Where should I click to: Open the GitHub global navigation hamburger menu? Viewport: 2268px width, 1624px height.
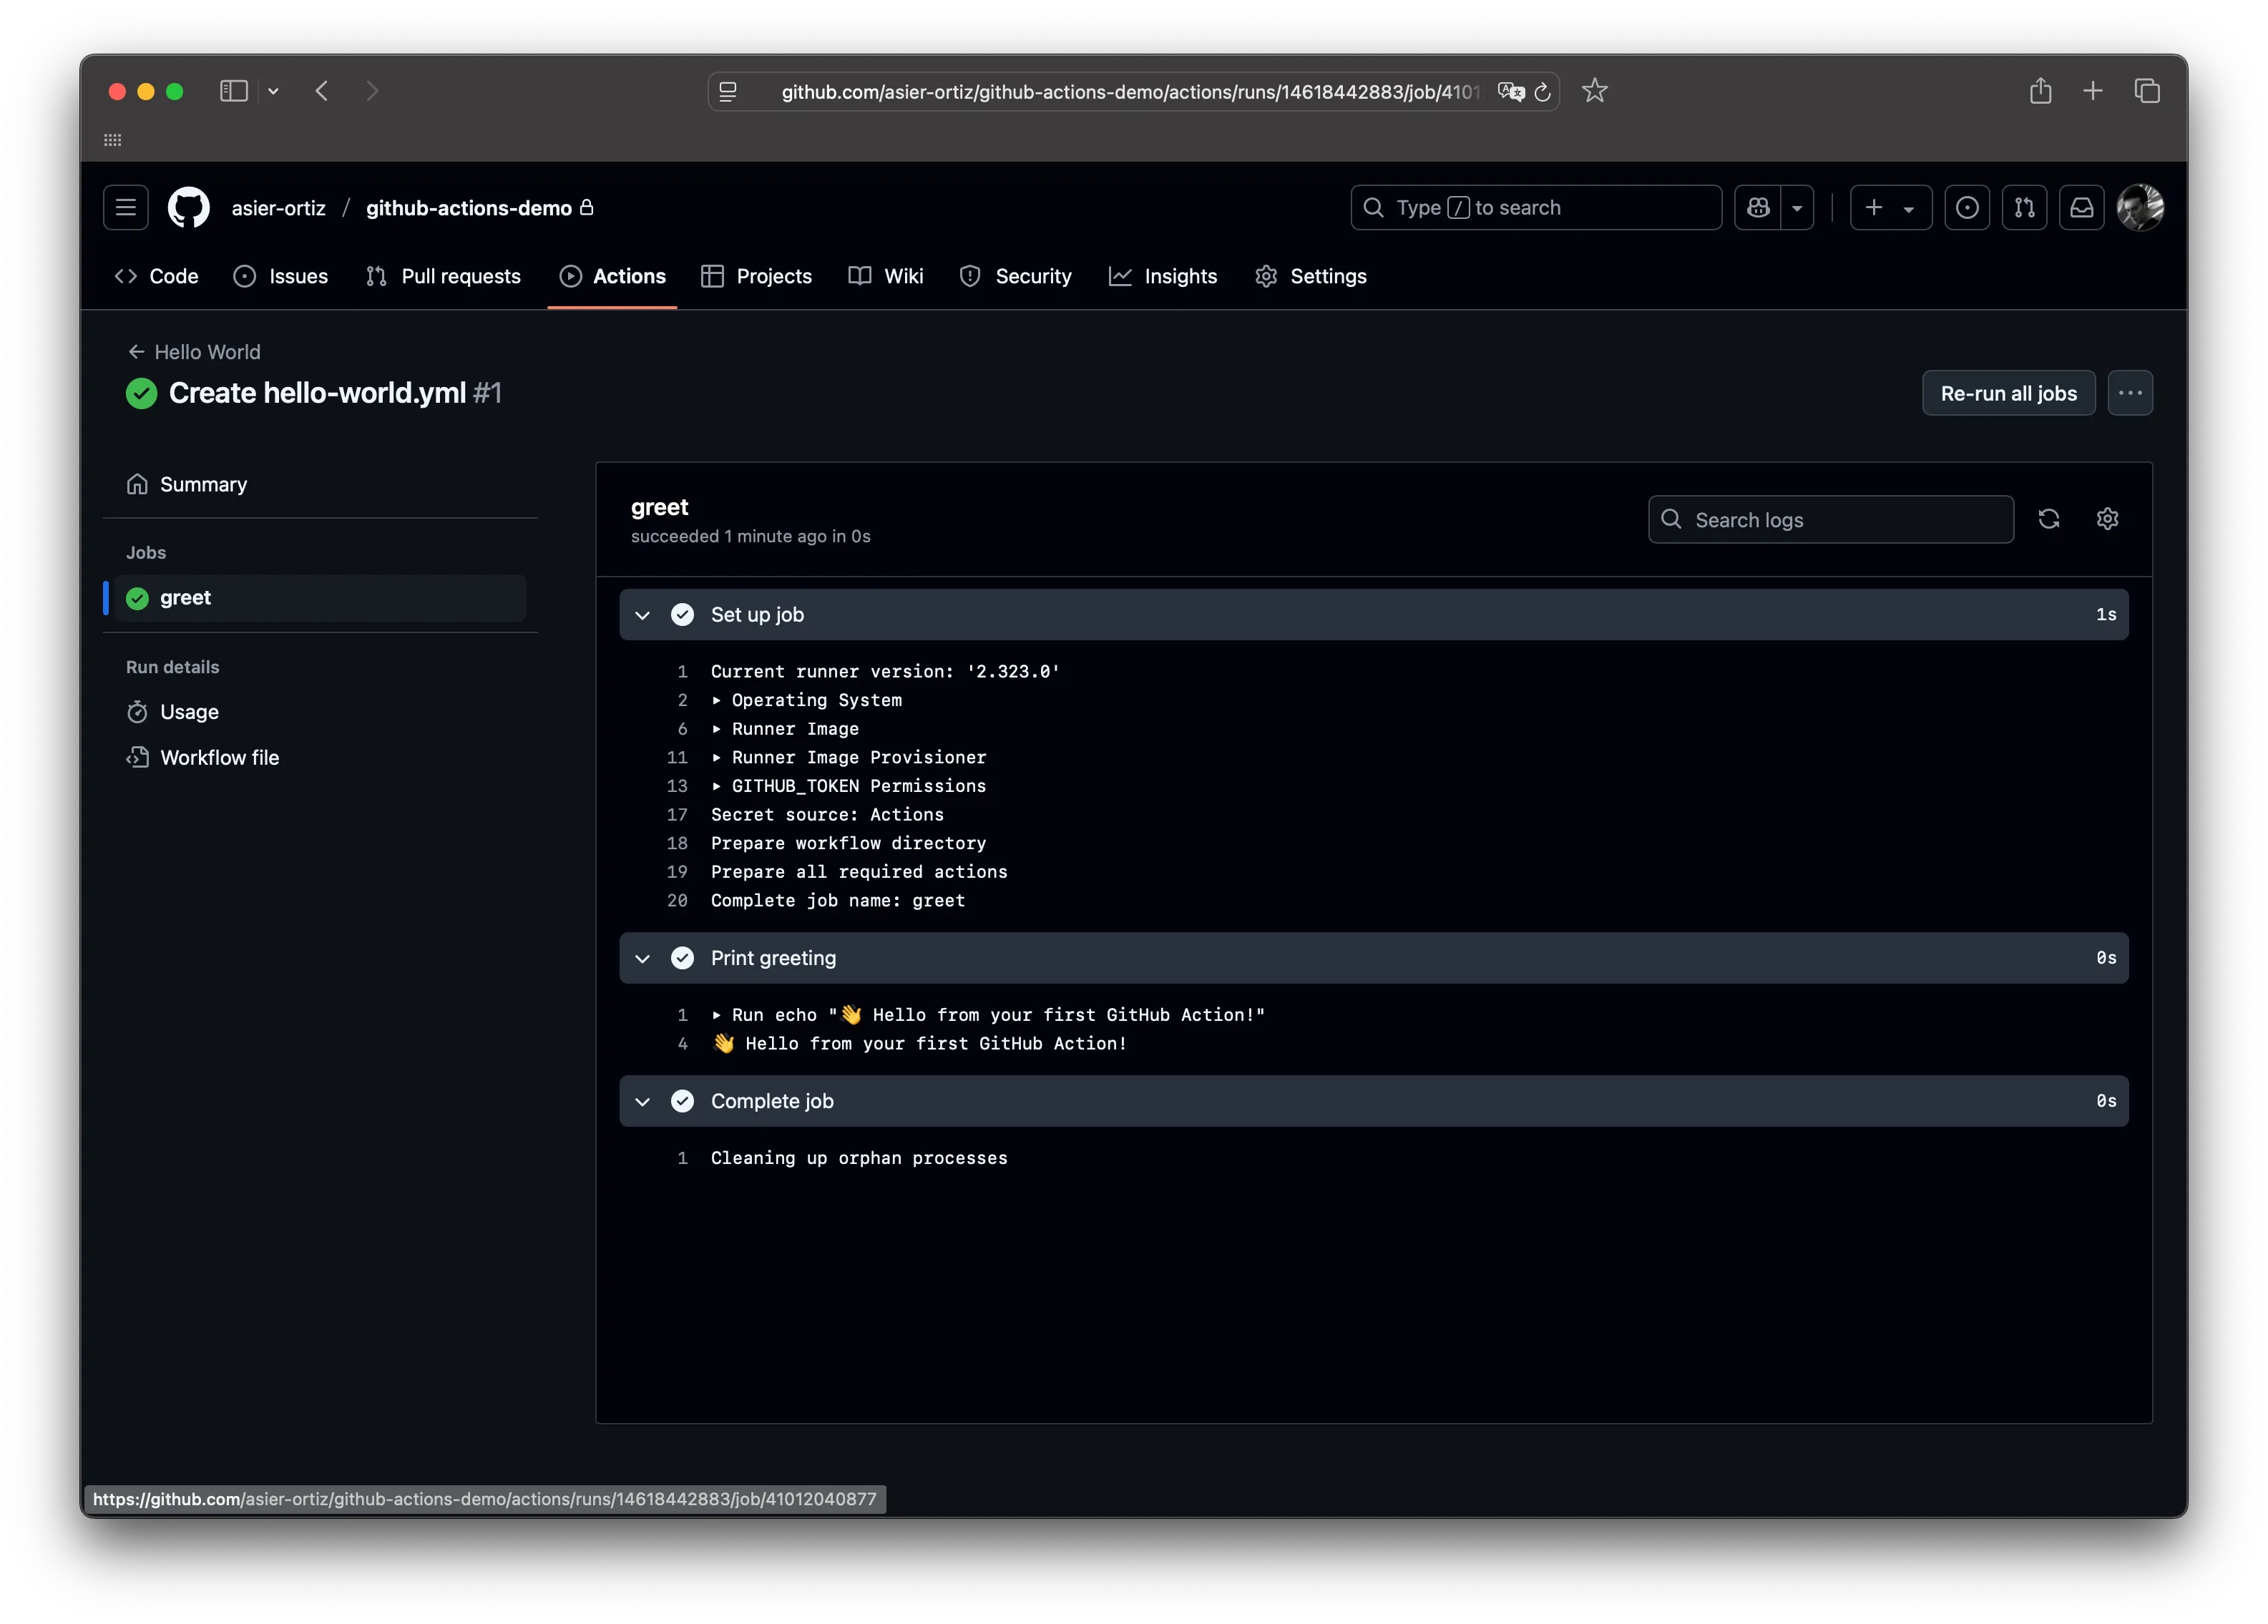[x=126, y=208]
